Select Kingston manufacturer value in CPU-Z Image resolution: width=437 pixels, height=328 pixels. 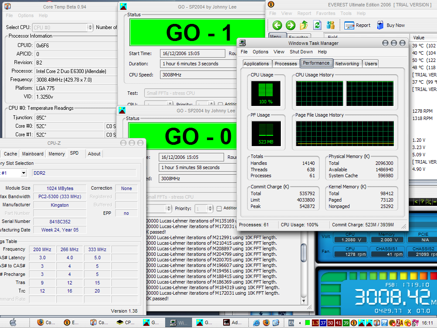[60, 205]
